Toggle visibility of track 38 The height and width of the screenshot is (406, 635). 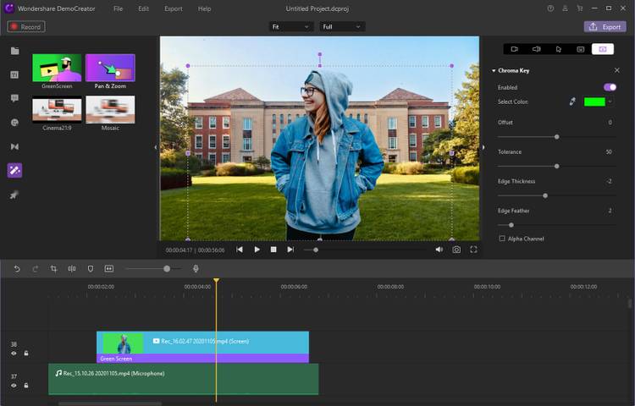point(14,354)
